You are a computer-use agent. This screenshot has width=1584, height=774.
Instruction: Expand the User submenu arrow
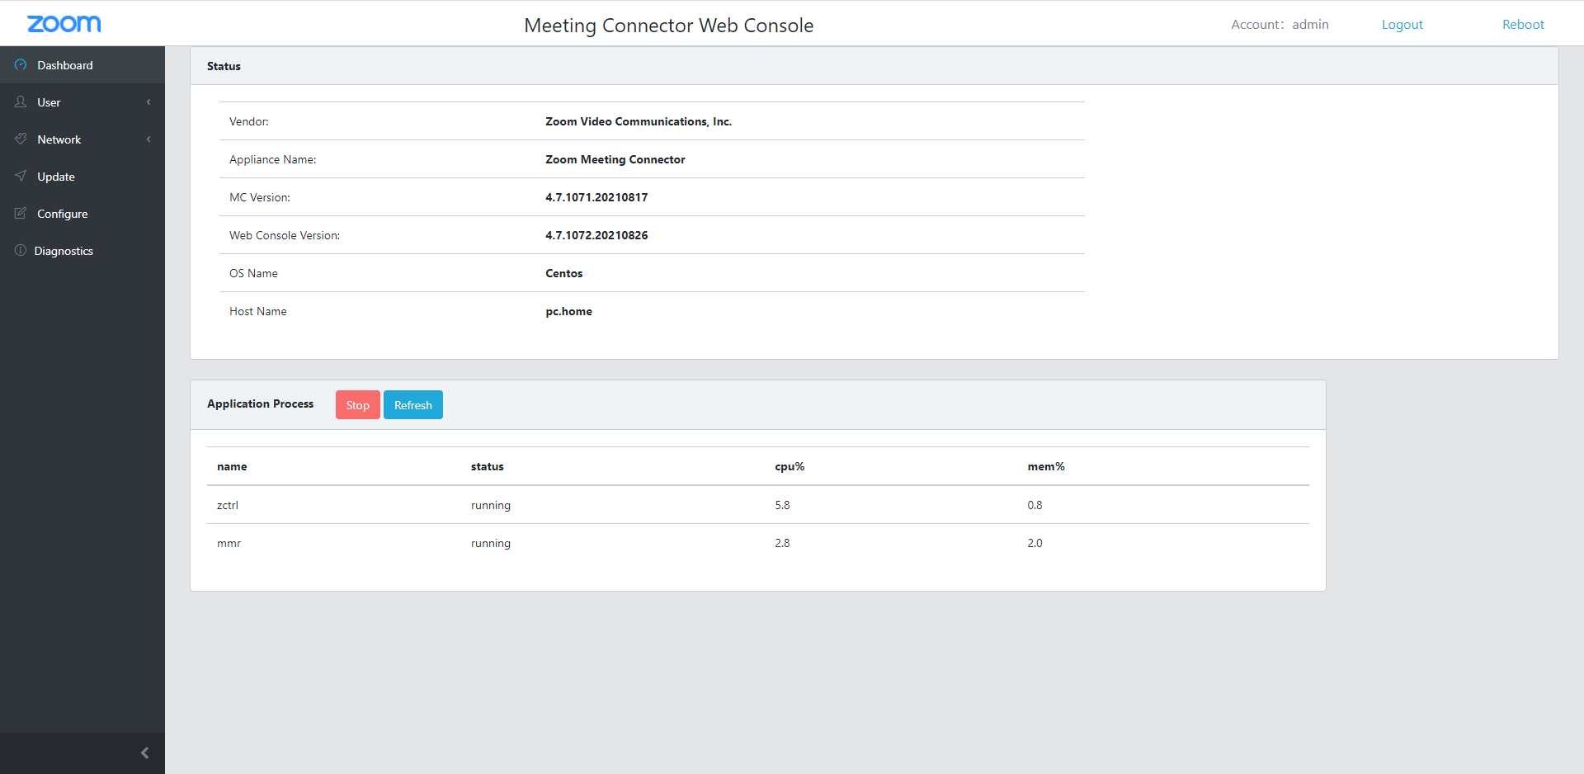[148, 102]
